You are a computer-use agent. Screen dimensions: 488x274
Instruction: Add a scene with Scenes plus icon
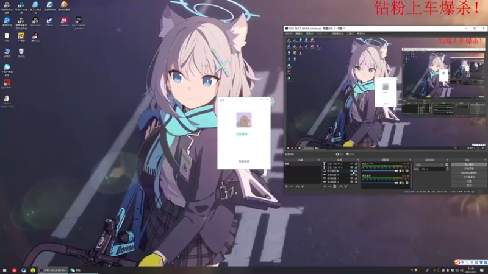click(x=286, y=186)
